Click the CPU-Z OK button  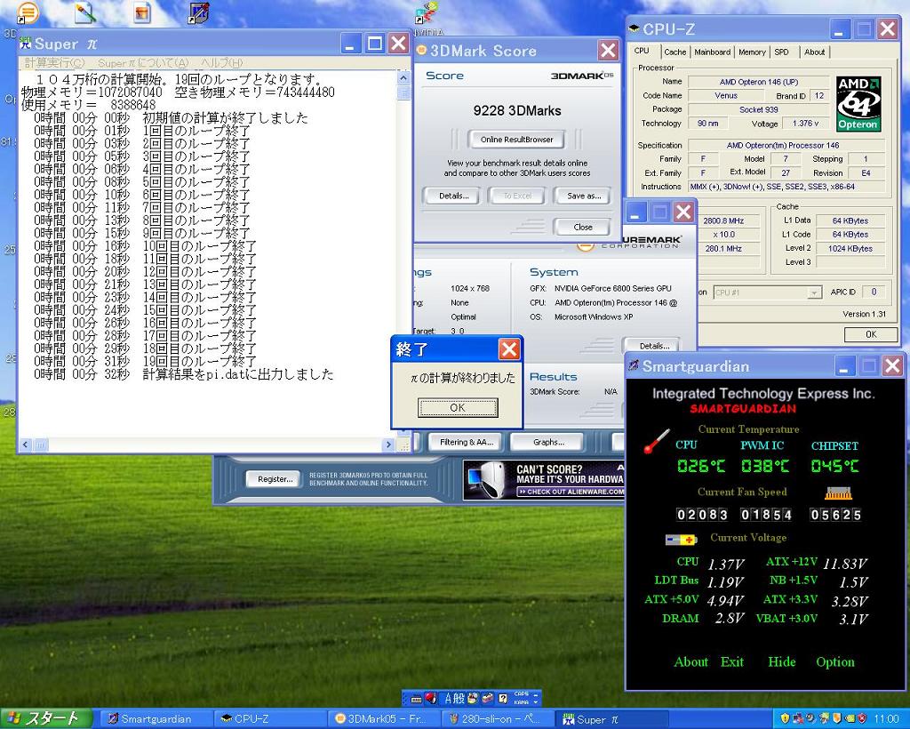pyautogui.click(x=871, y=334)
